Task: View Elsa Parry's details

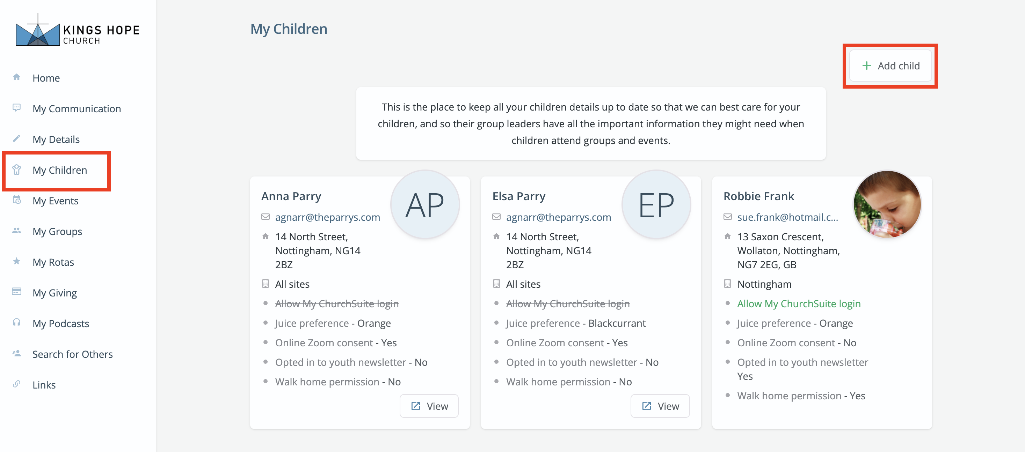Action: [x=660, y=406]
